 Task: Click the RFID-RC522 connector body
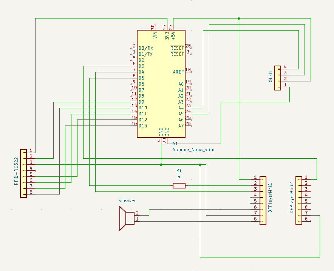(23, 173)
